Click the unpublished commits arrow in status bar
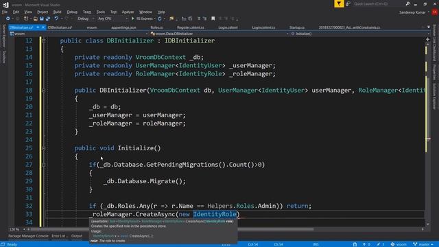The width and height of the screenshot is (439, 247). pos(366,244)
